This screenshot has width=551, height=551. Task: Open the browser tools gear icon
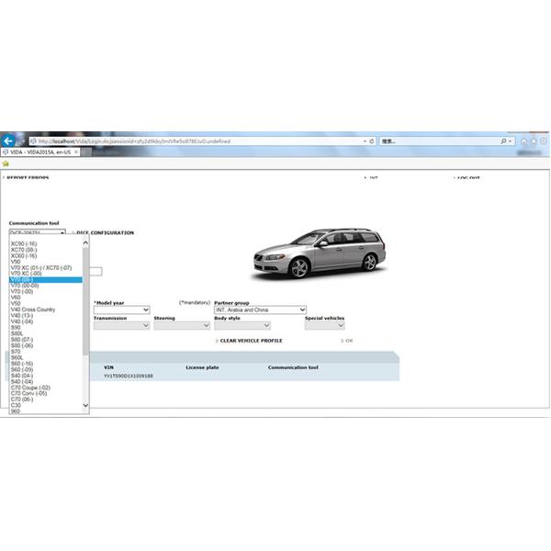tap(544, 141)
